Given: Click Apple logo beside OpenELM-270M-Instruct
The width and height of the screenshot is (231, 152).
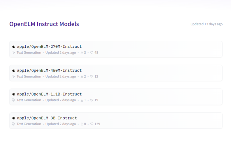Looking at the screenshot, I should pos(14,47).
